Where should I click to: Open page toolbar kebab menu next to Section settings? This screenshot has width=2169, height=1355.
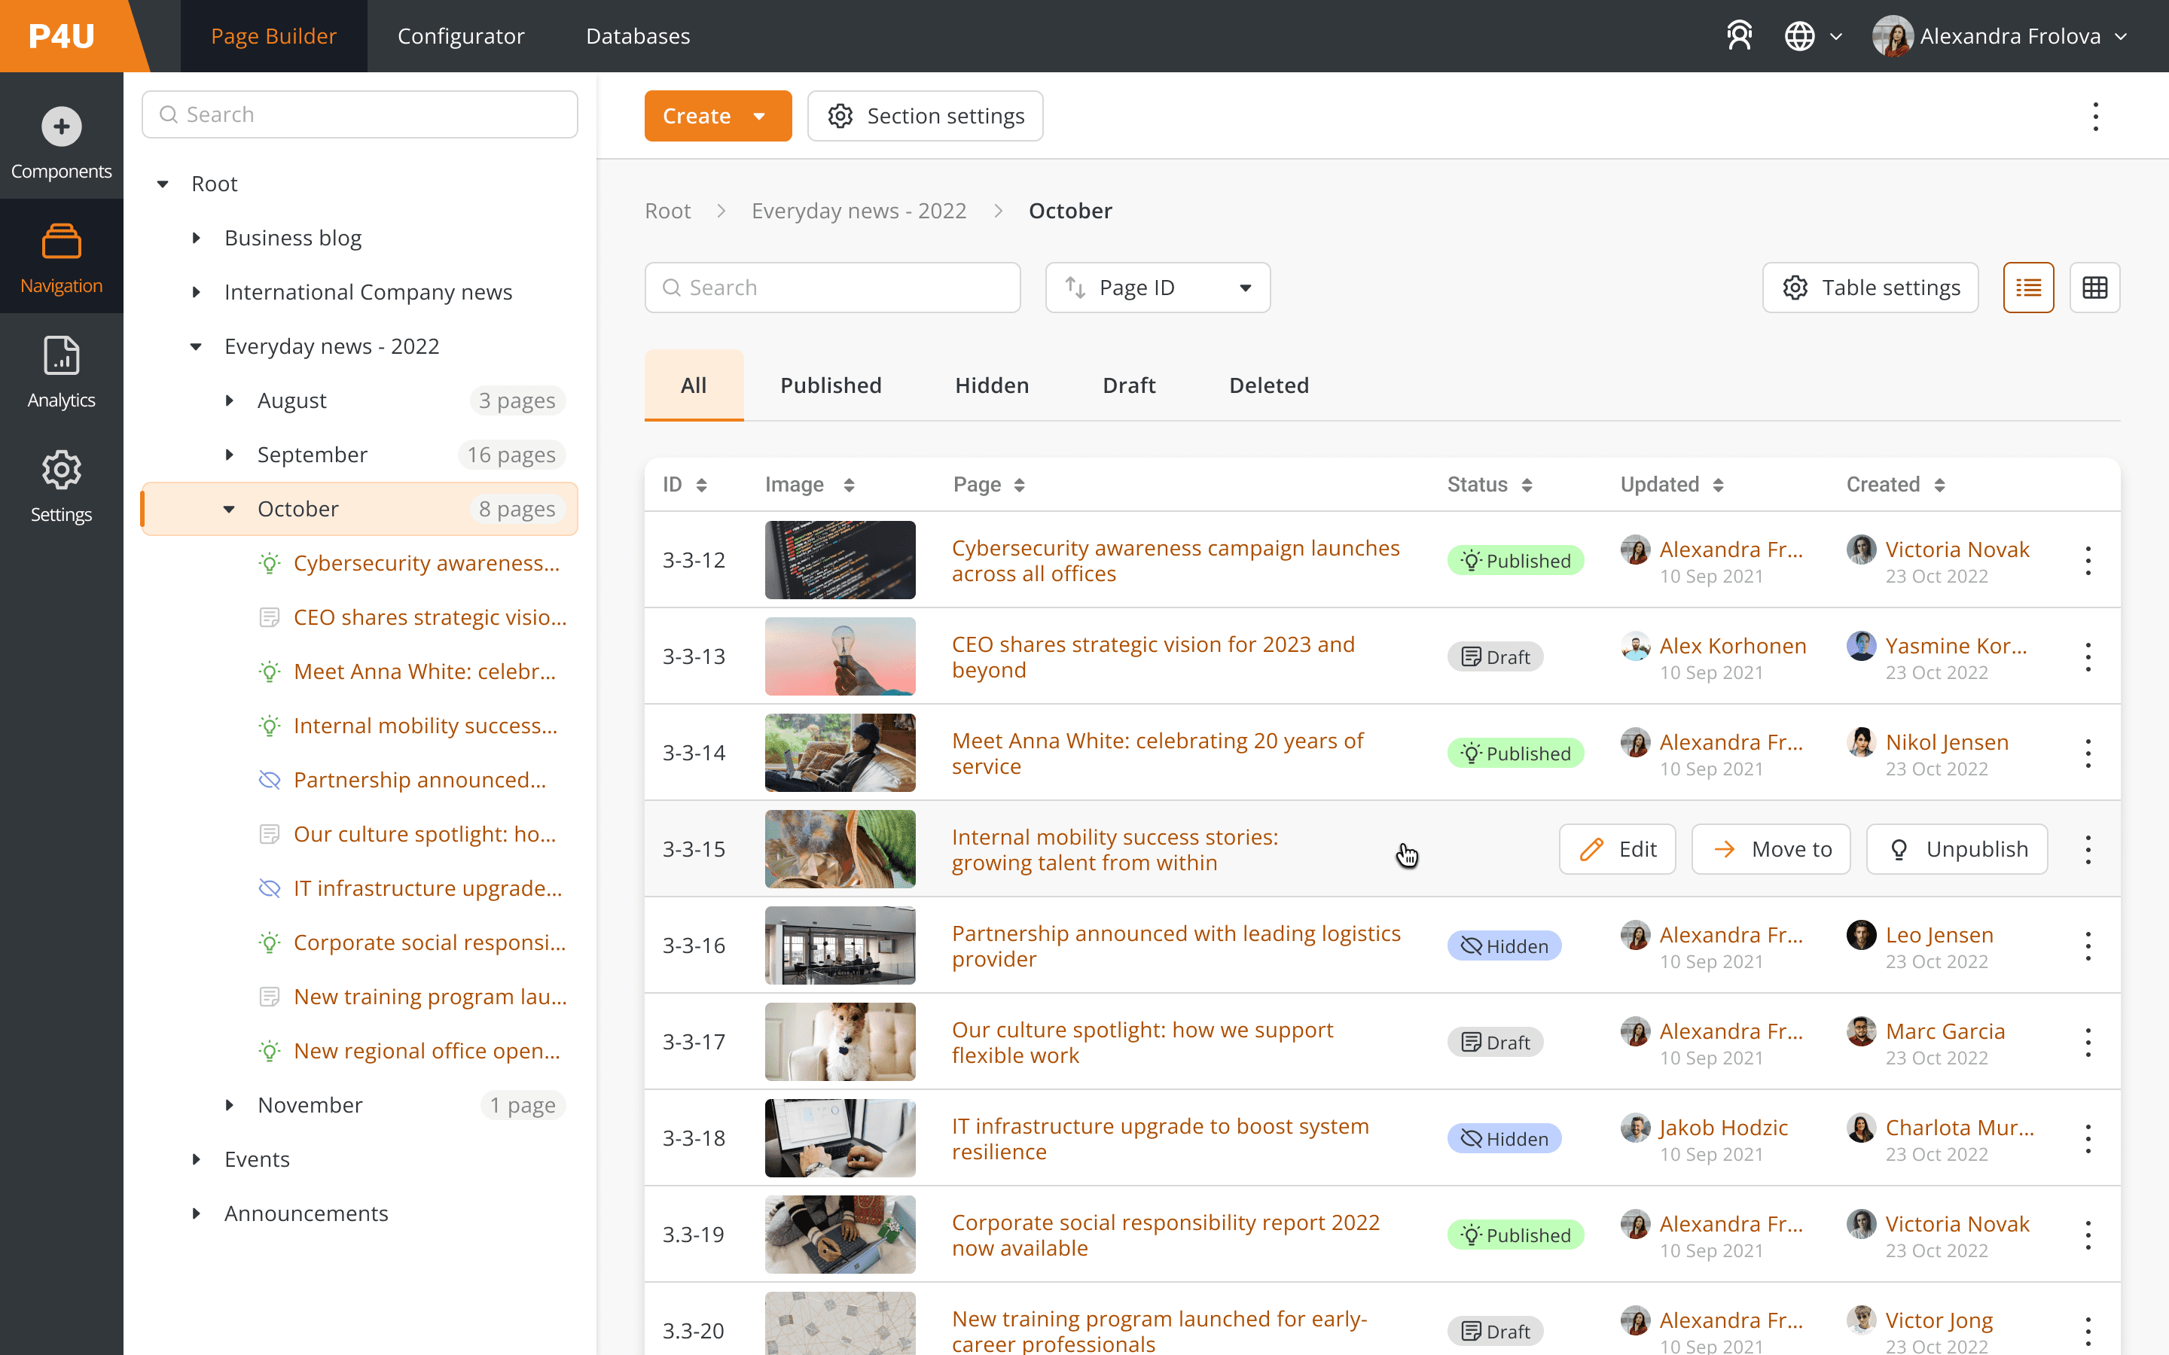(x=2094, y=117)
